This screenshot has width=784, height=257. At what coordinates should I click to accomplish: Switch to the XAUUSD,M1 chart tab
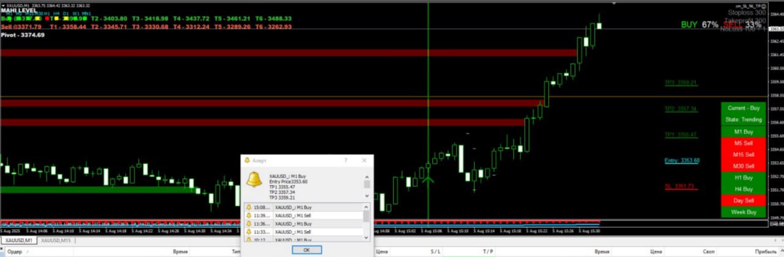click(19, 240)
